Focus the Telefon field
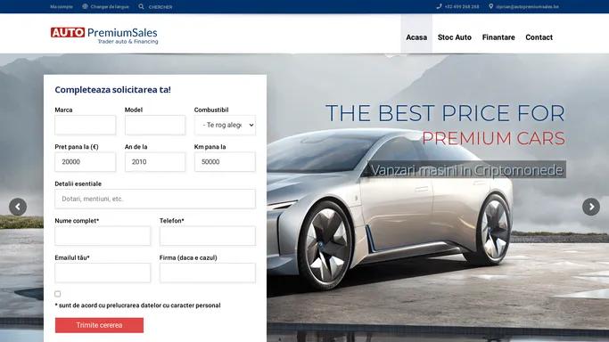The height and width of the screenshot is (342, 609). tap(208, 236)
